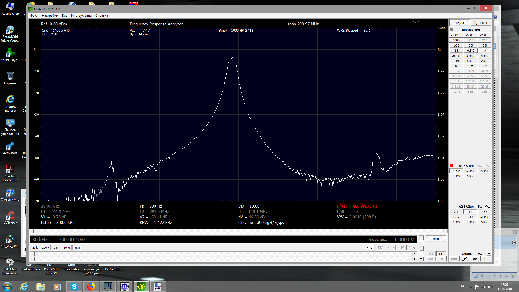Select the triangle waveform button
Image resolution: width=519 pixels, height=292 pixels.
point(391,247)
